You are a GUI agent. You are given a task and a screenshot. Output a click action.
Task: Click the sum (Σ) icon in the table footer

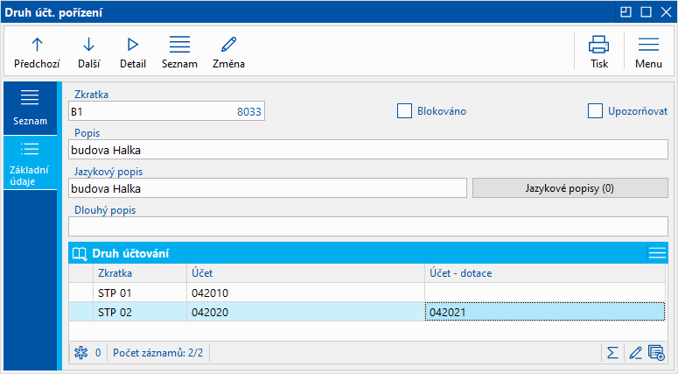coord(612,353)
